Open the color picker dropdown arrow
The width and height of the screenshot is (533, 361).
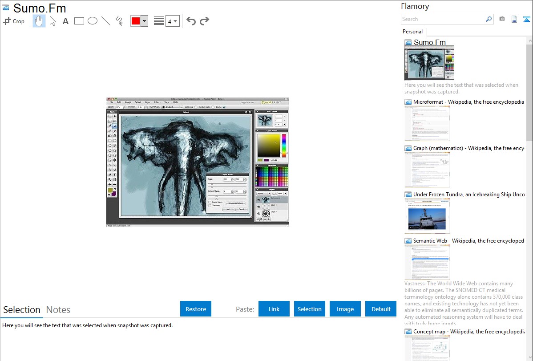coord(145,21)
